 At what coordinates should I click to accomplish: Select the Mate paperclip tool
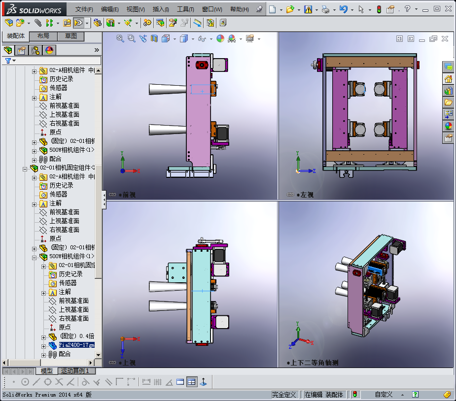pos(38,23)
